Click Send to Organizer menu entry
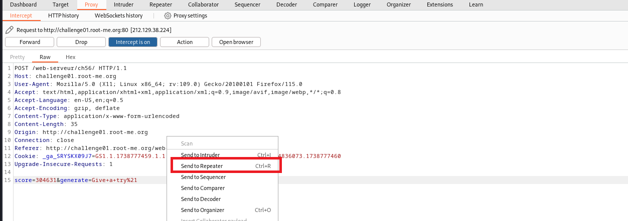Screen dimensions: 628x221 pos(202,210)
